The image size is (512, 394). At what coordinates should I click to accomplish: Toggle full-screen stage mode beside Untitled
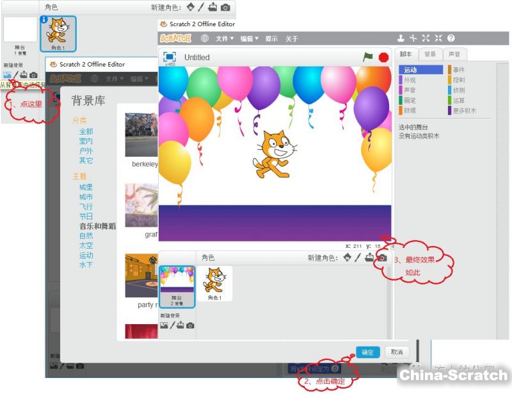click(x=169, y=57)
